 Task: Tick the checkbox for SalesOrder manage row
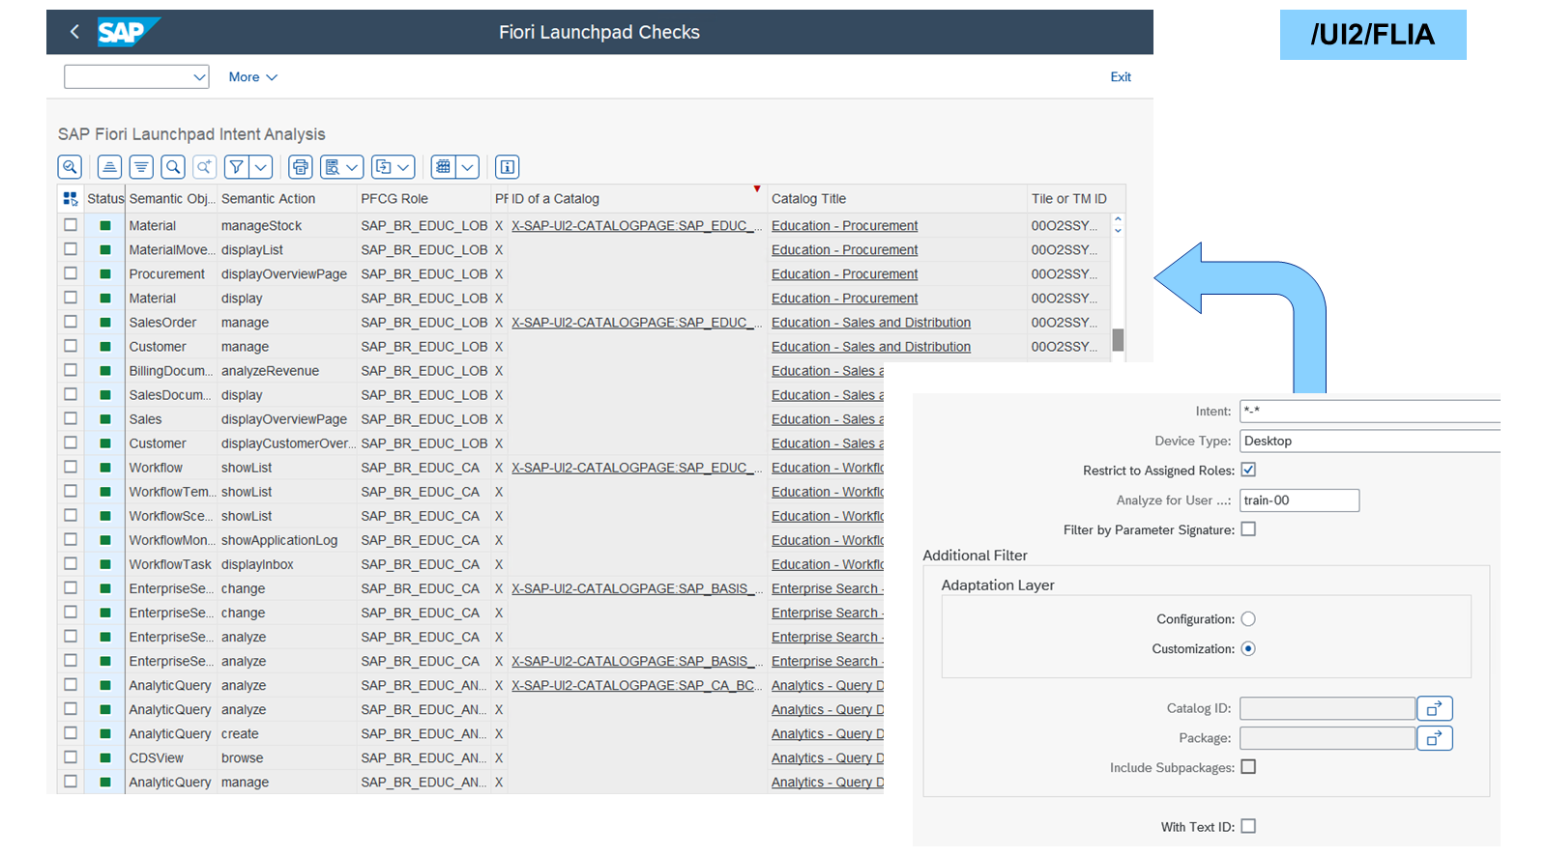click(71, 322)
